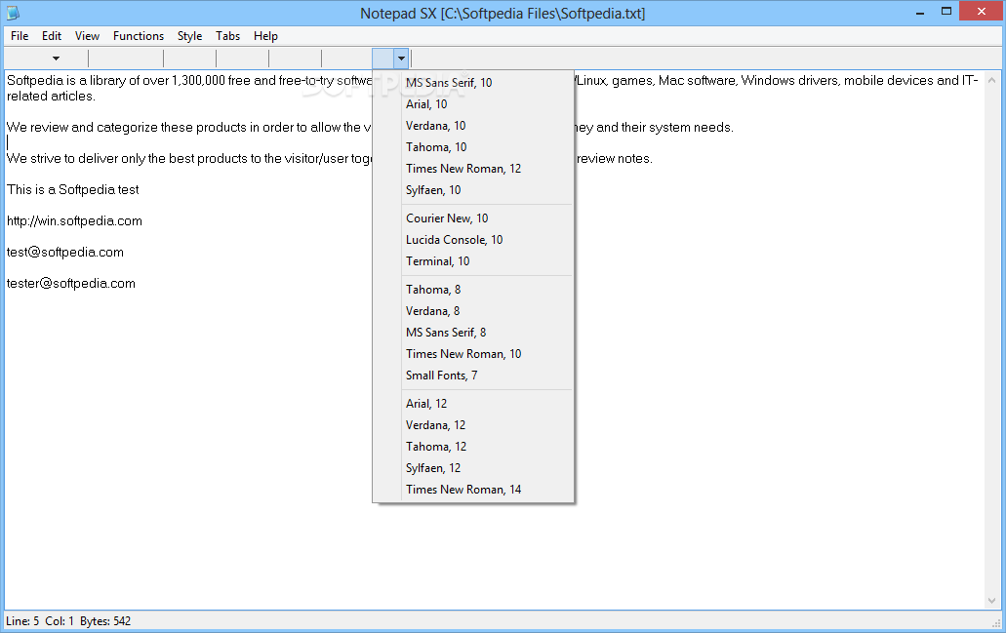1006x633 pixels.
Task: Set font to Tahoma, 12
Action: 473,447
